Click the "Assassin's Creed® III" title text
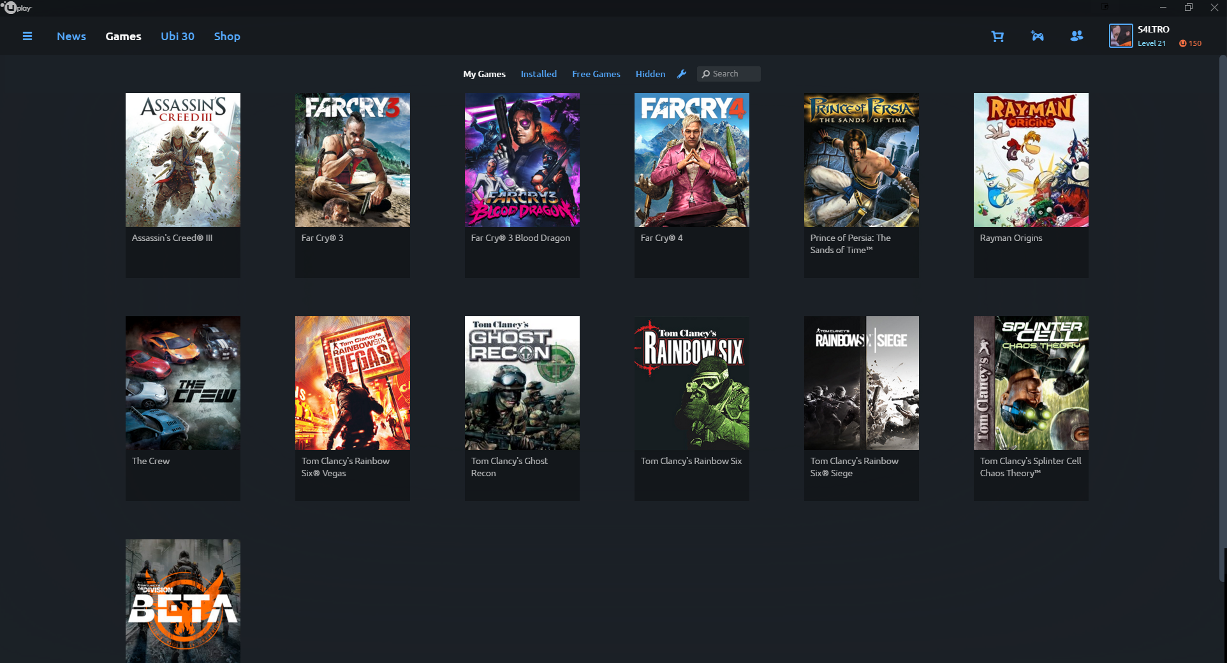Image resolution: width=1227 pixels, height=663 pixels. pyautogui.click(x=172, y=238)
